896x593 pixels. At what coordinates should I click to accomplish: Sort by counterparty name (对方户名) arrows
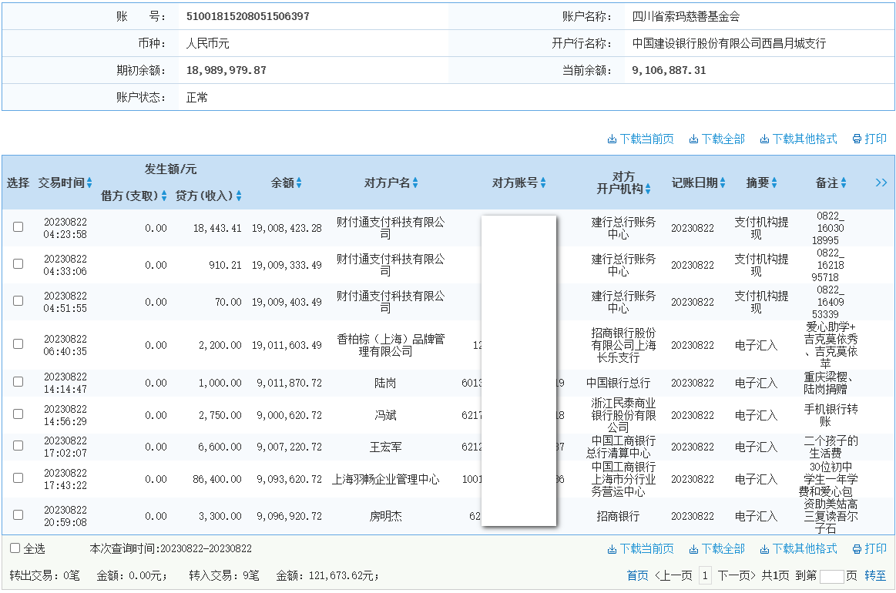[415, 183]
